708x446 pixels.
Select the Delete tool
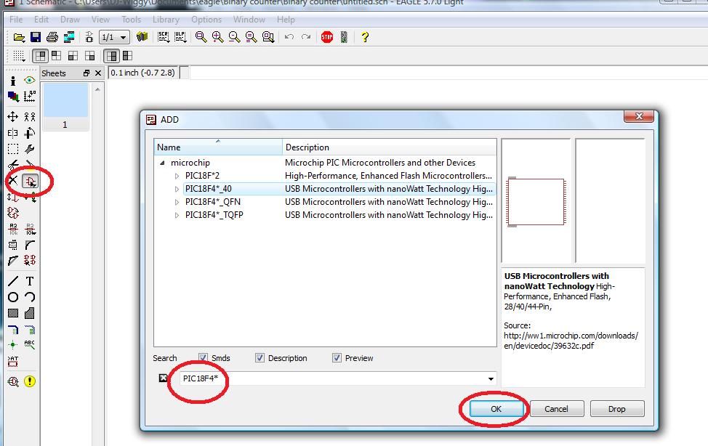[x=13, y=182]
